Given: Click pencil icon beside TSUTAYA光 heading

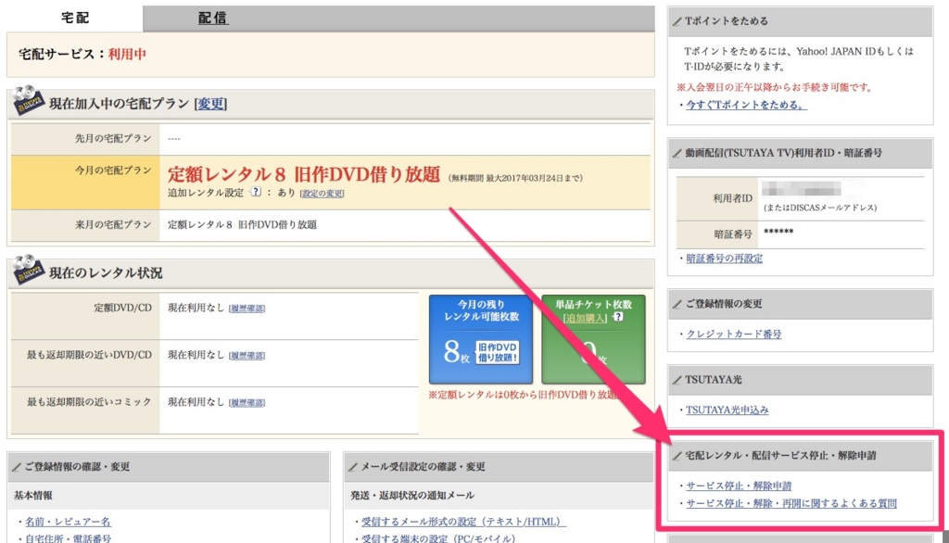Looking at the screenshot, I should (x=677, y=381).
